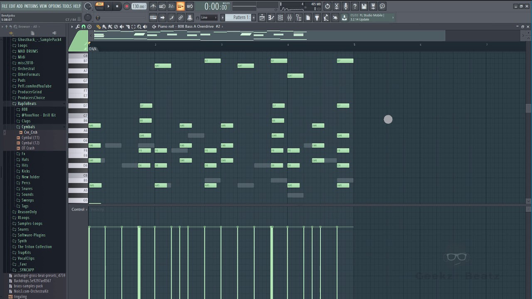Screen dimensions: 532x299
Task: Show browser file documents icon
Action: (32, 33)
